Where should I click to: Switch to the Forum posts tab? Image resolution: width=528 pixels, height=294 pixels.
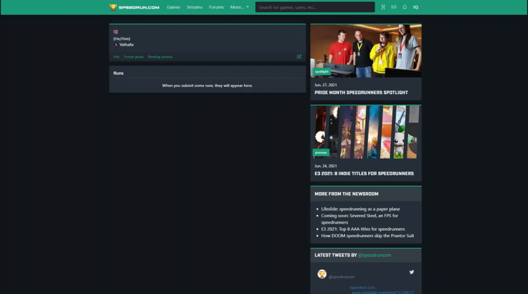[x=134, y=57]
